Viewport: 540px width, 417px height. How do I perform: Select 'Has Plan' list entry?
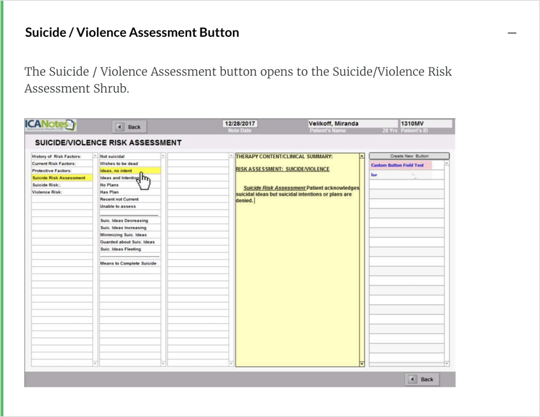(x=110, y=192)
